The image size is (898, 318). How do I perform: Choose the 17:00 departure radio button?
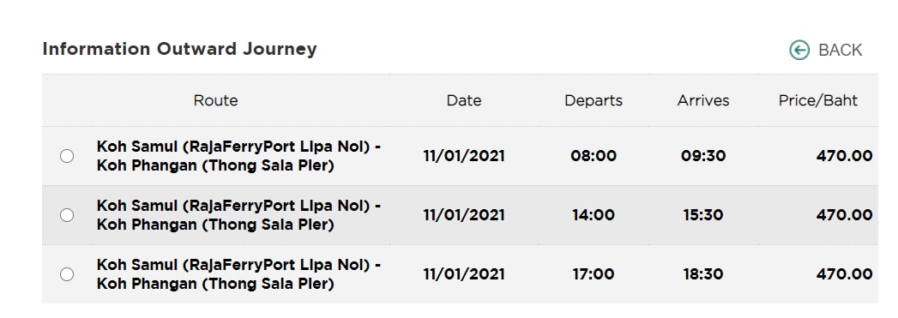pyautogui.click(x=67, y=274)
